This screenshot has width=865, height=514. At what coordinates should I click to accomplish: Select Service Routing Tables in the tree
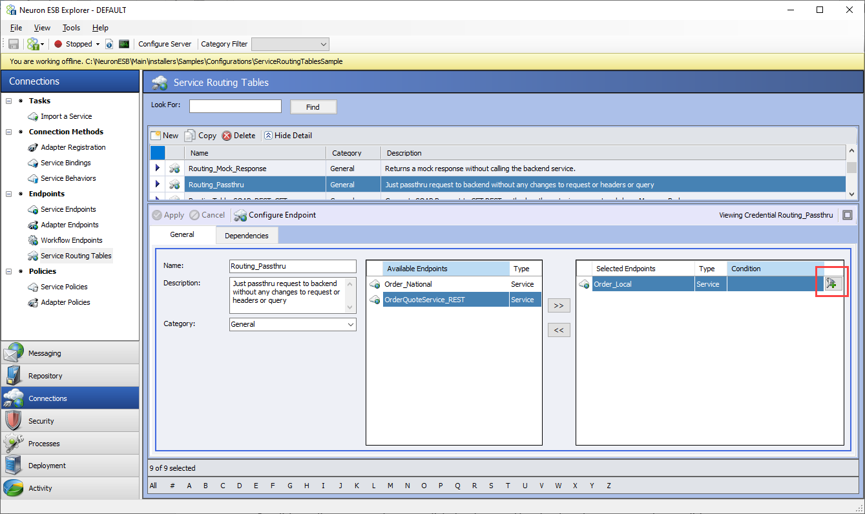[x=76, y=256]
